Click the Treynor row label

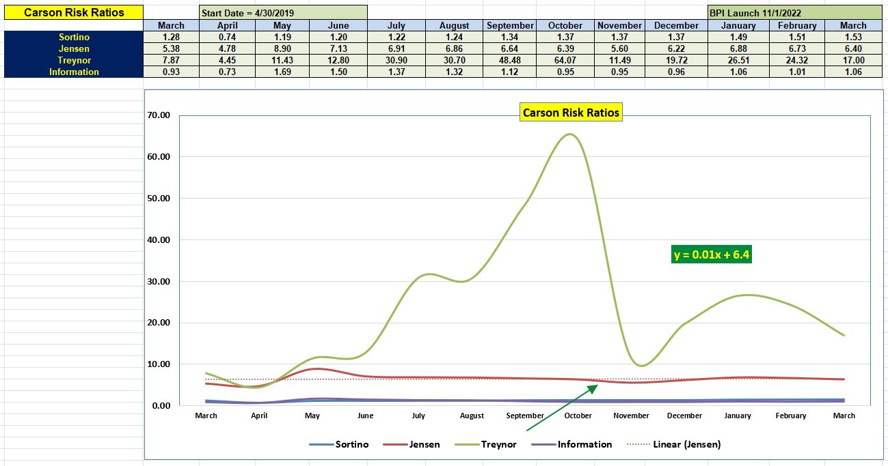tap(73, 60)
